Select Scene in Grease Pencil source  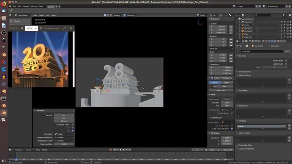pos(214,82)
